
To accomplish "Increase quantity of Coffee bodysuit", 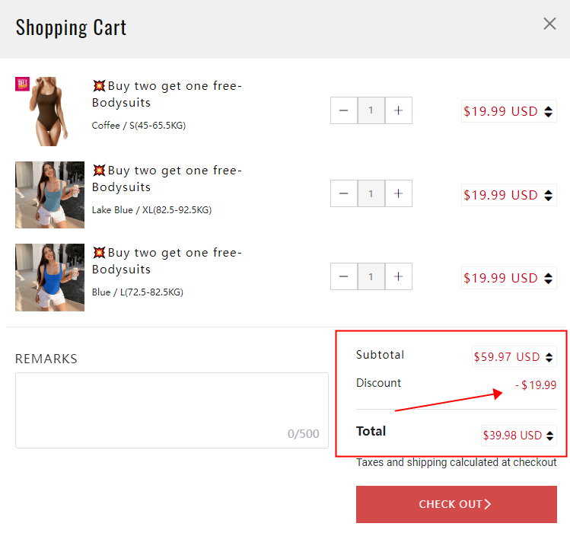I will click(398, 111).
